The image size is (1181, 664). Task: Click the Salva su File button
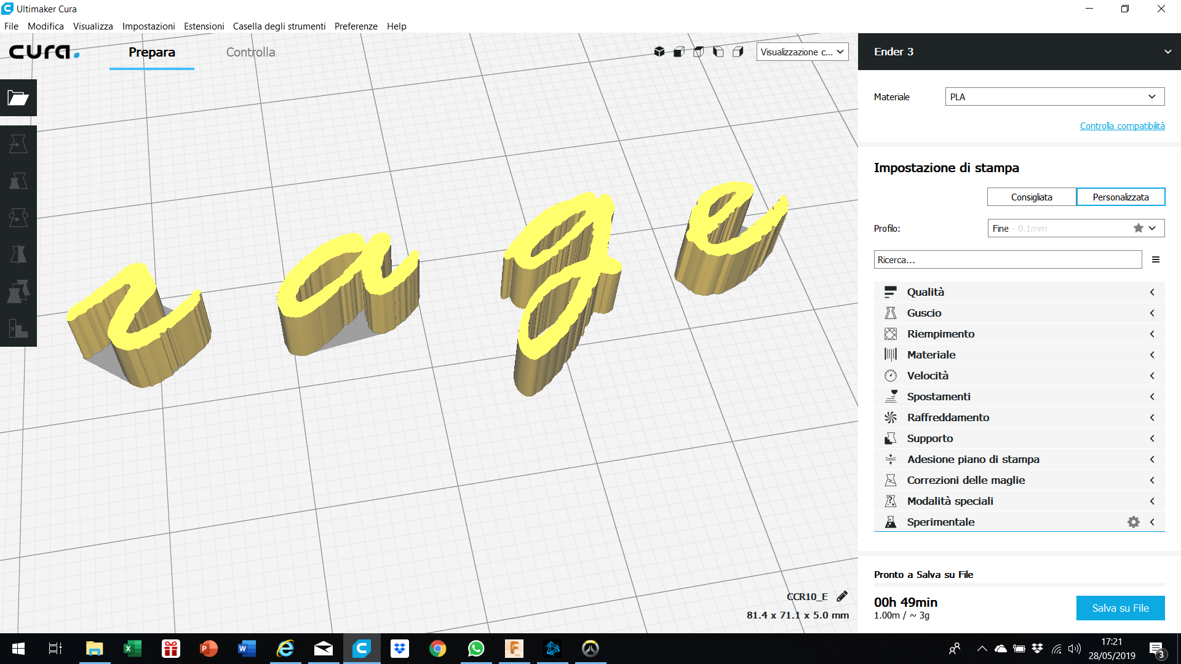(1120, 608)
